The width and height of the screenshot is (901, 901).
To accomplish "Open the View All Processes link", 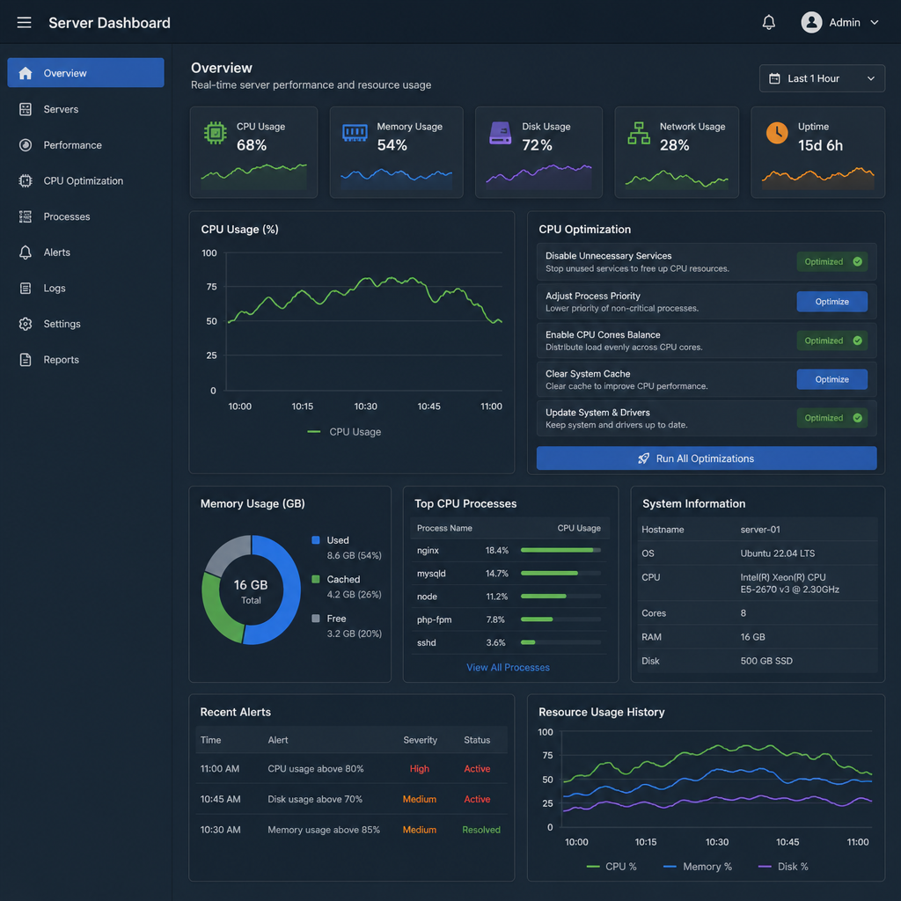I will tap(508, 667).
